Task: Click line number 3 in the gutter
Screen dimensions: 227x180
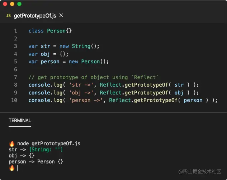Action: coord(16,46)
